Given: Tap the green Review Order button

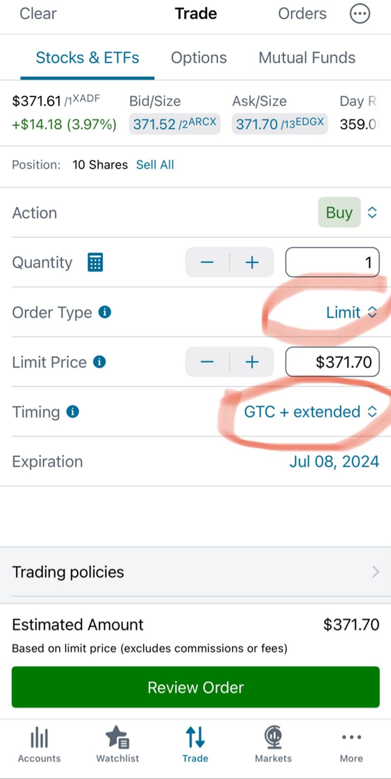Looking at the screenshot, I should (x=196, y=687).
